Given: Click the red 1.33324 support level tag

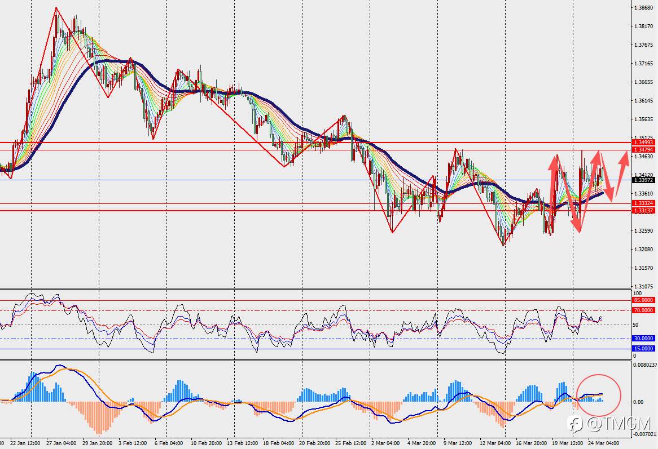Looking at the screenshot, I should click(643, 203).
